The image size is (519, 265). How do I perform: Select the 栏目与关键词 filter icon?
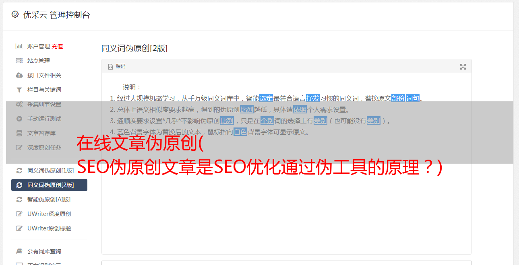[x=19, y=90]
